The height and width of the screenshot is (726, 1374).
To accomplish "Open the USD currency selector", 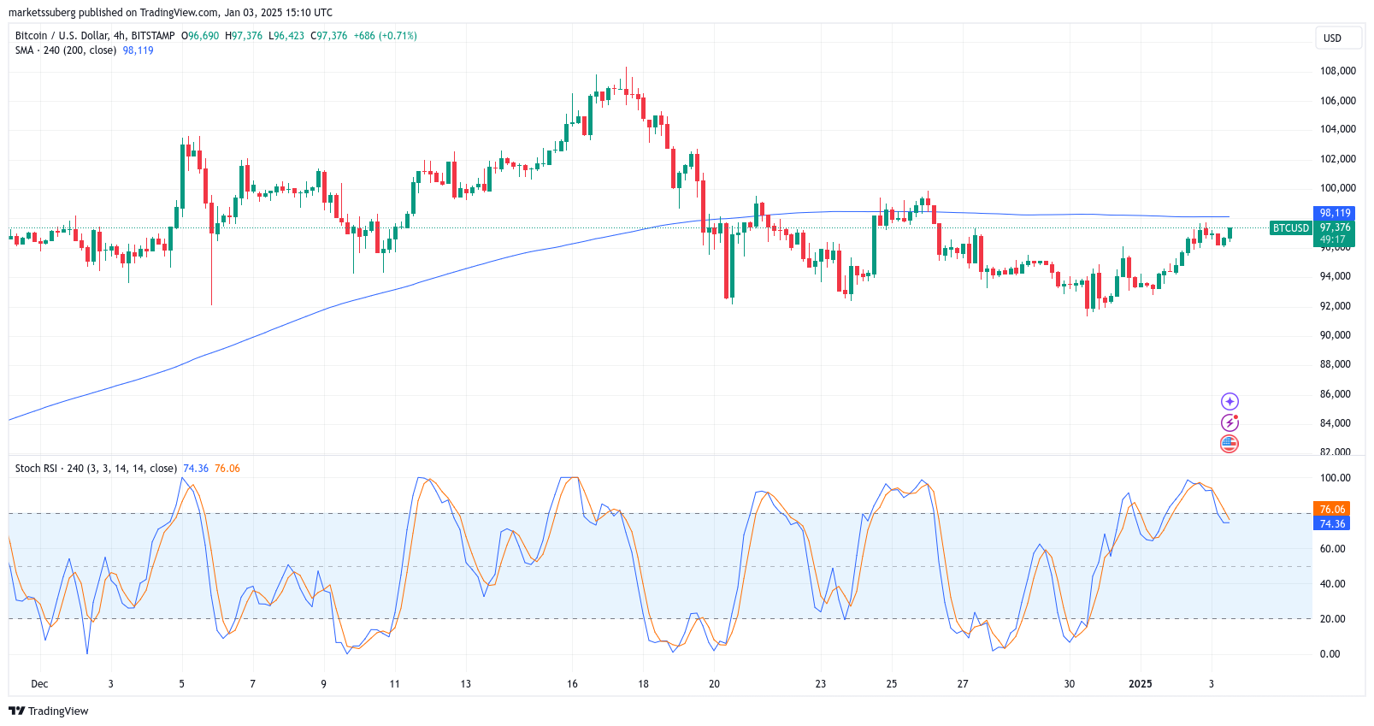I will (1332, 38).
